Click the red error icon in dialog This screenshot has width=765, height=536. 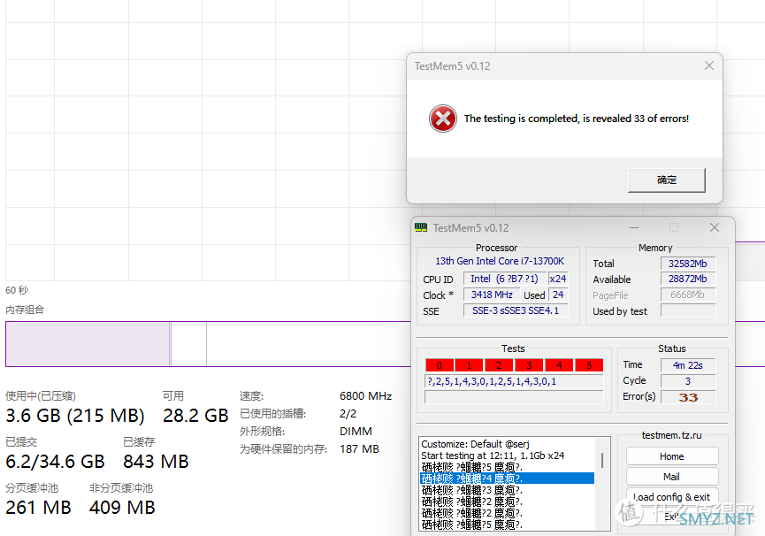click(442, 119)
